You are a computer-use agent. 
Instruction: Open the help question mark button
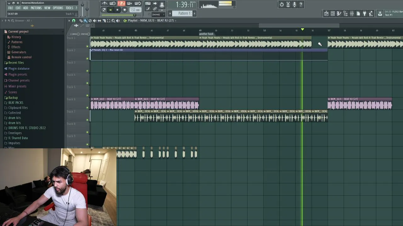pyautogui.click(x=301, y=4)
